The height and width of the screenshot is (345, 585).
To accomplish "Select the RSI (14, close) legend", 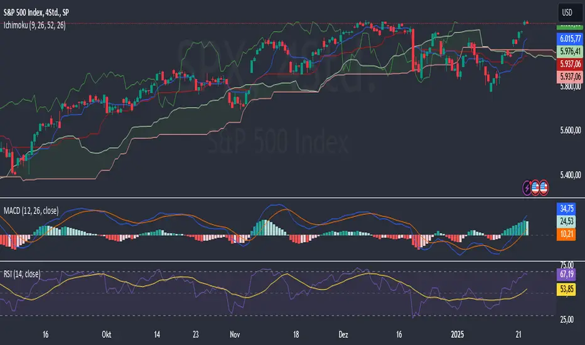I will 22,274.
